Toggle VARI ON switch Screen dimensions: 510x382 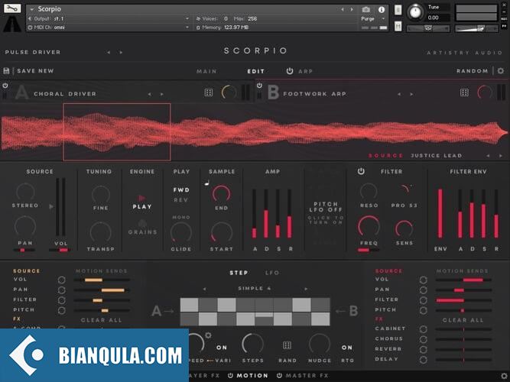coord(222,348)
